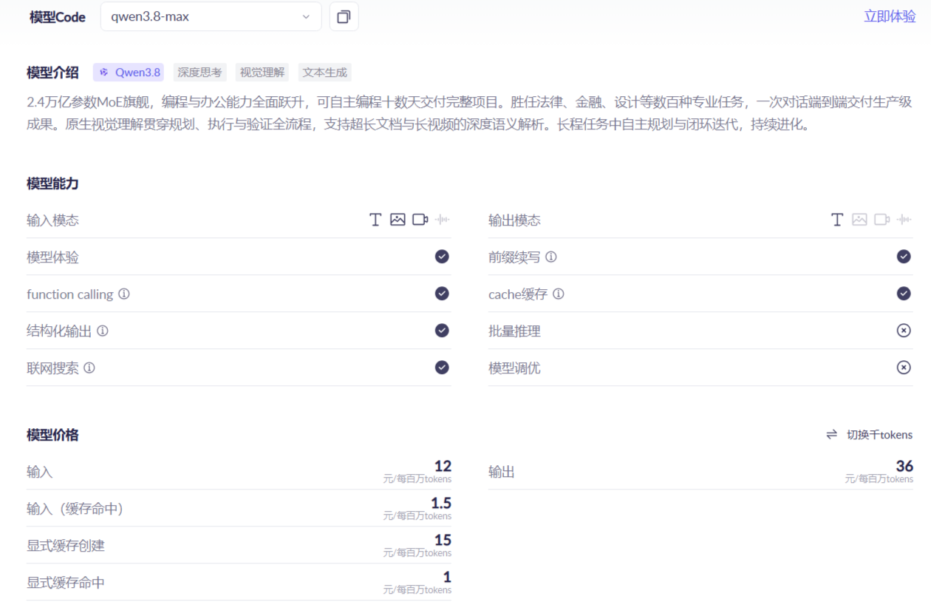The width and height of the screenshot is (931, 616).
Task: Click the 模型介绍 heading
Action: (52, 72)
